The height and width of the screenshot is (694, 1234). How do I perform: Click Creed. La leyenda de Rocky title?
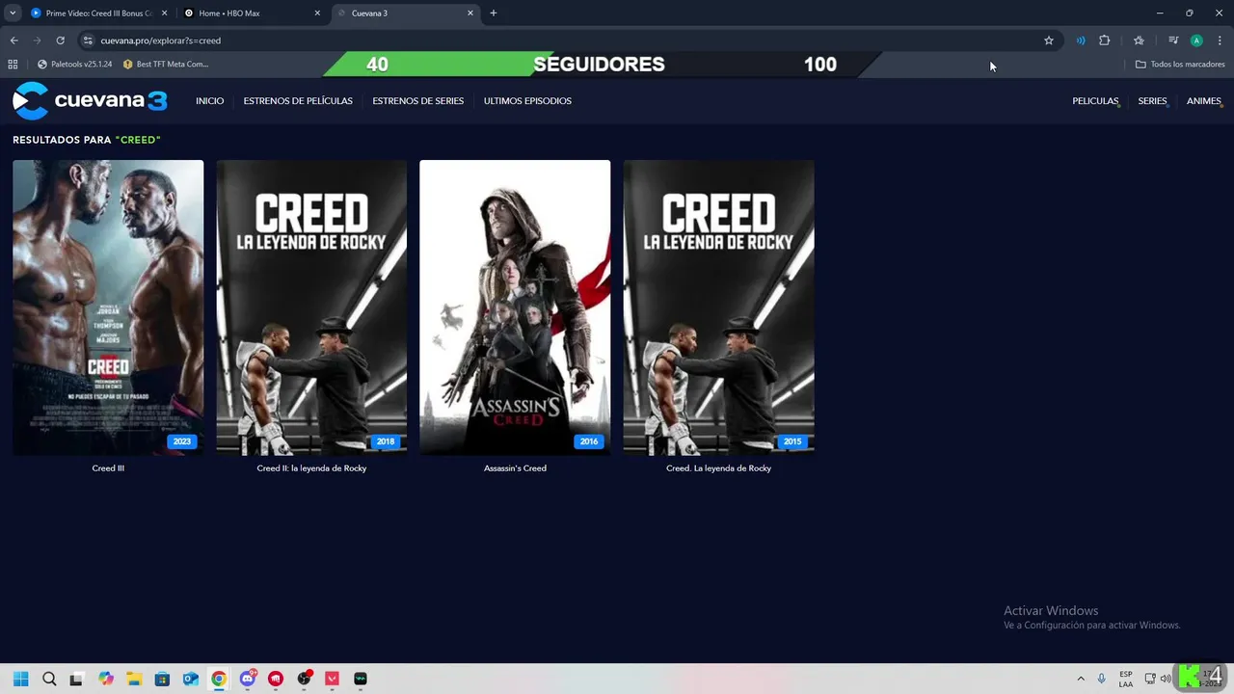point(718,468)
